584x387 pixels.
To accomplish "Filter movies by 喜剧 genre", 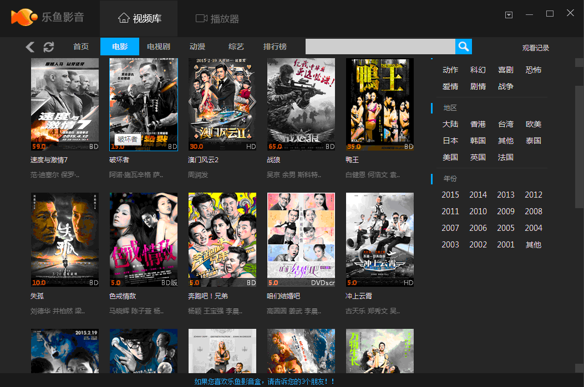I will coord(505,70).
